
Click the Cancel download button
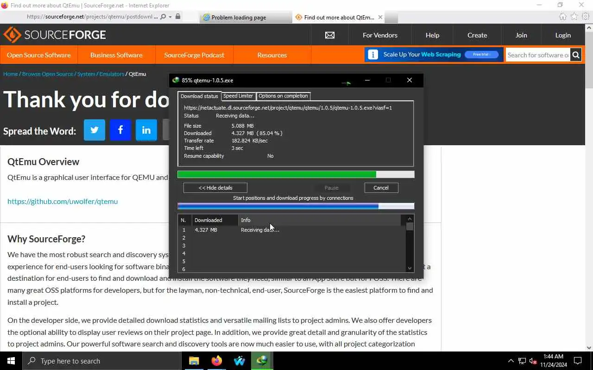pos(381,188)
